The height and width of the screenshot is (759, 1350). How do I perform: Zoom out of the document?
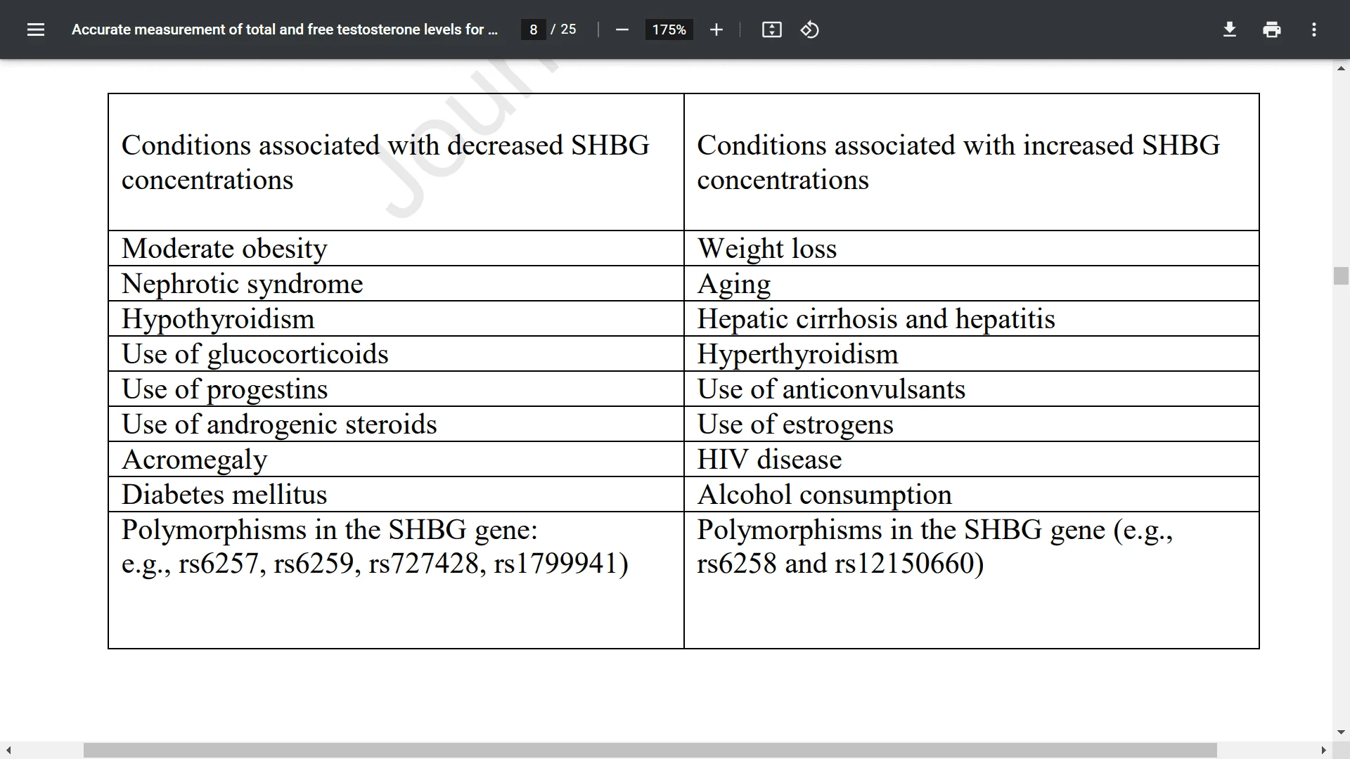pos(622,30)
